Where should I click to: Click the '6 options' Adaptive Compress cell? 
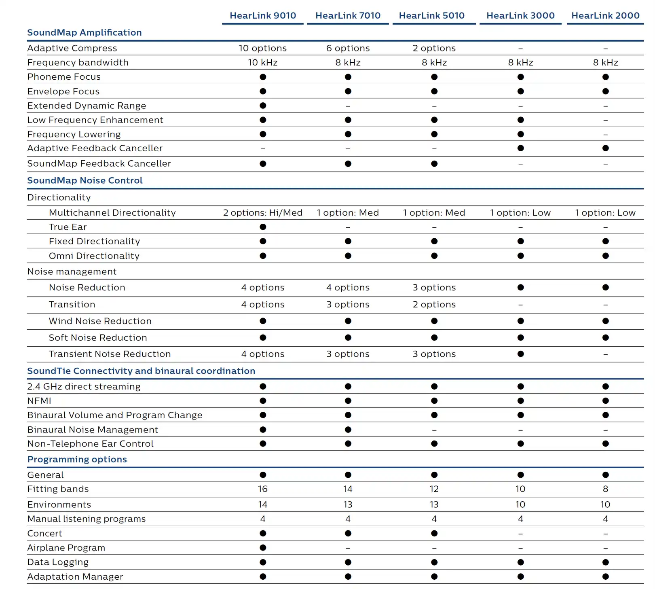click(x=348, y=48)
